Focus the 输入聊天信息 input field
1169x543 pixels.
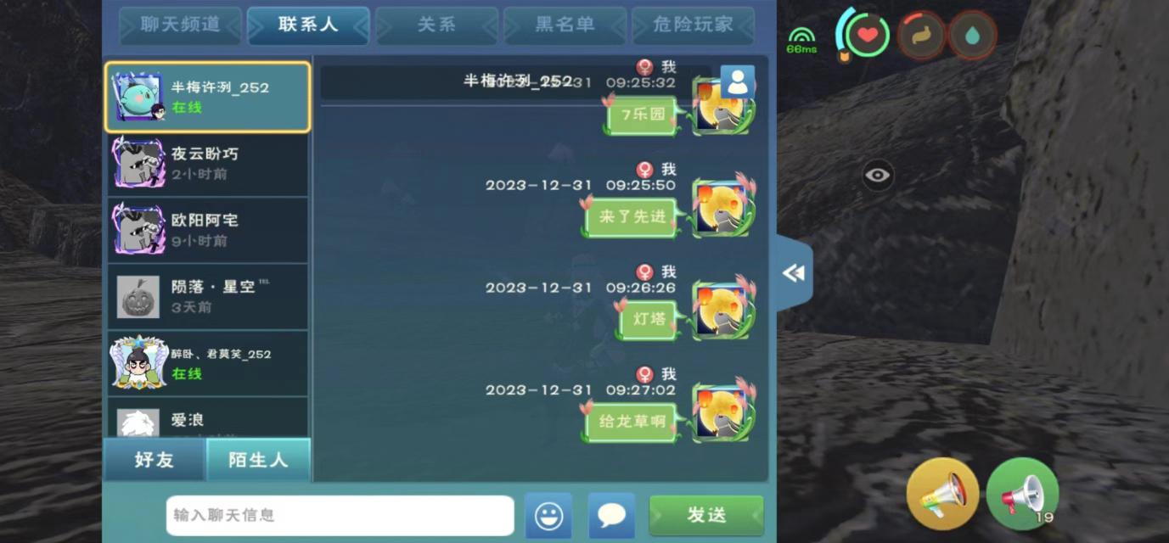(x=340, y=516)
